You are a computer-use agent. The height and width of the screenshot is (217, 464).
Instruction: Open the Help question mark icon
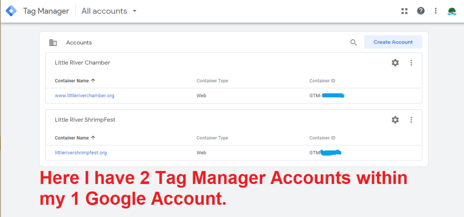point(420,11)
